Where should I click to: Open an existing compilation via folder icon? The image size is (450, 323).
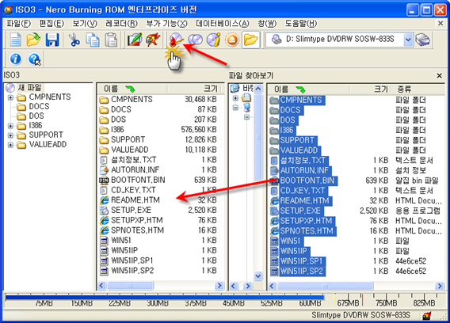point(33,40)
